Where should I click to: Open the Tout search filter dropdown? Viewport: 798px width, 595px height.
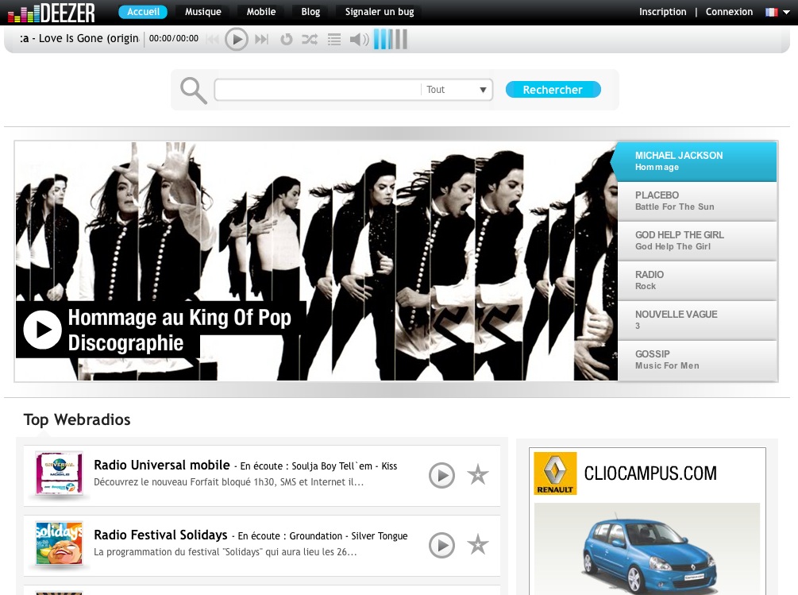pos(457,90)
